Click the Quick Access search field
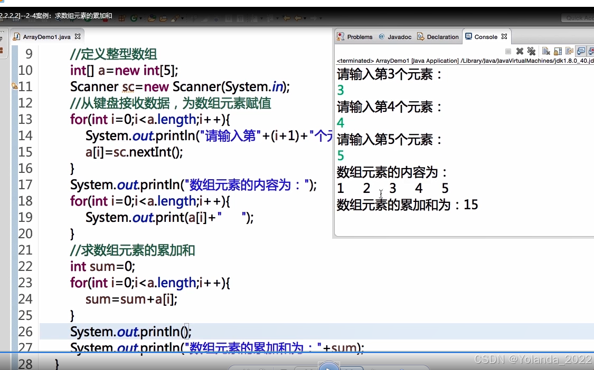Viewport: 594px width, 370px height. 577,18
